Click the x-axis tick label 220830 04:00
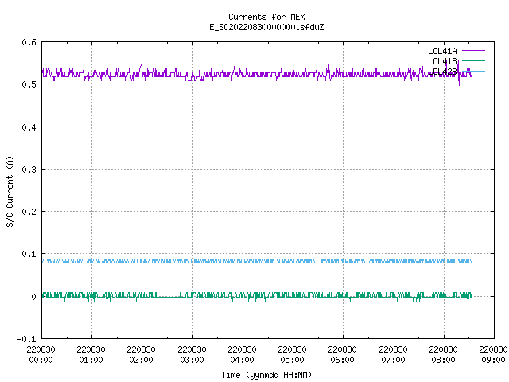Image resolution: width=509 pixels, height=382 pixels. (242, 355)
